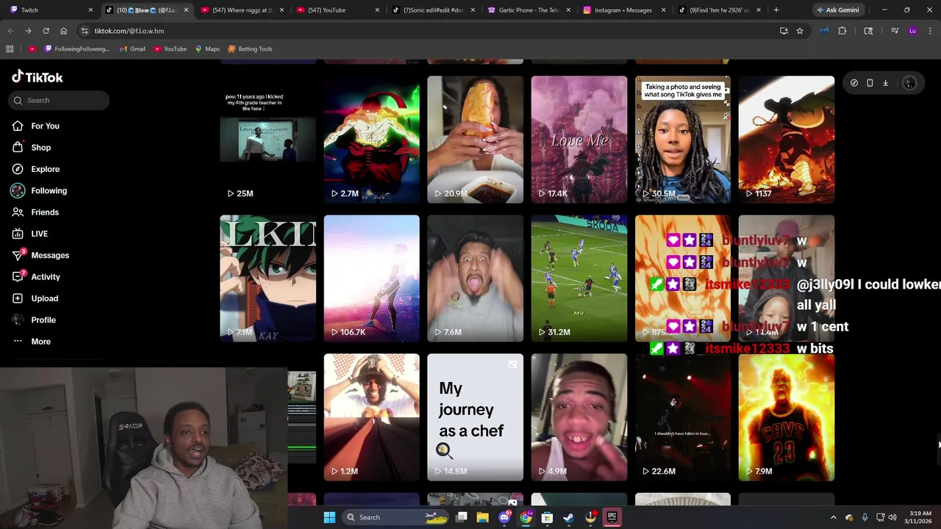Click the Ask Gemini button
Screen dimensions: 941x529
[x=837, y=10]
